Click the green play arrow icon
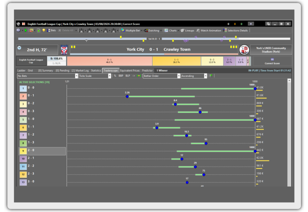Screen dimensions: 308x212 [26, 30]
